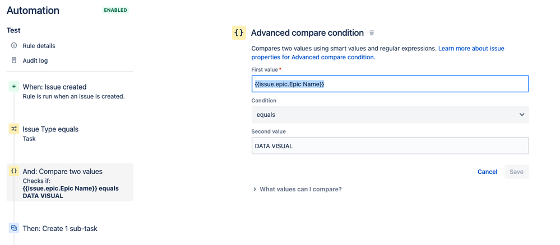Open Rule details in sidebar
This screenshot has height=245, width=560.
39,46
